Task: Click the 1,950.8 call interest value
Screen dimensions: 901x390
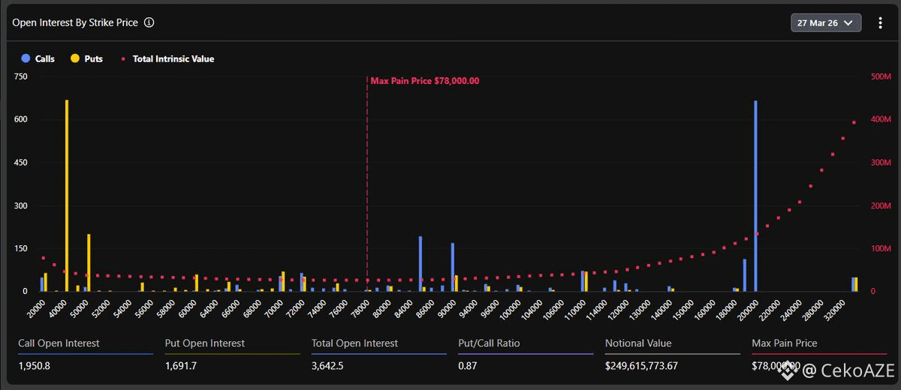Action: tap(35, 366)
